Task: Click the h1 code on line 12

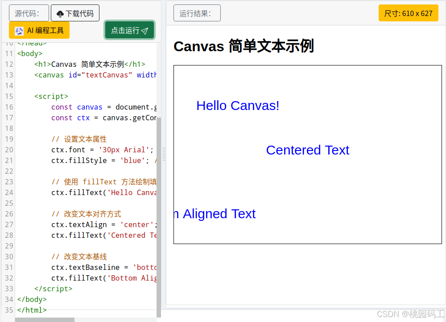Action: [x=90, y=64]
